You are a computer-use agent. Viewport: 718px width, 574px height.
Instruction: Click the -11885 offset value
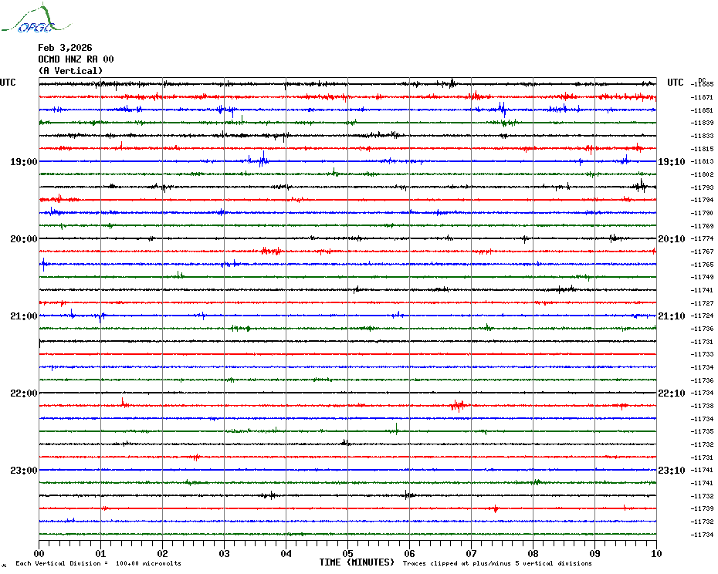(x=703, y=84)
